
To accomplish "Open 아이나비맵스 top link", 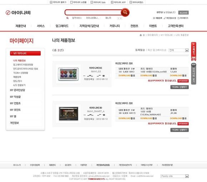I will [x=136, y=2].
